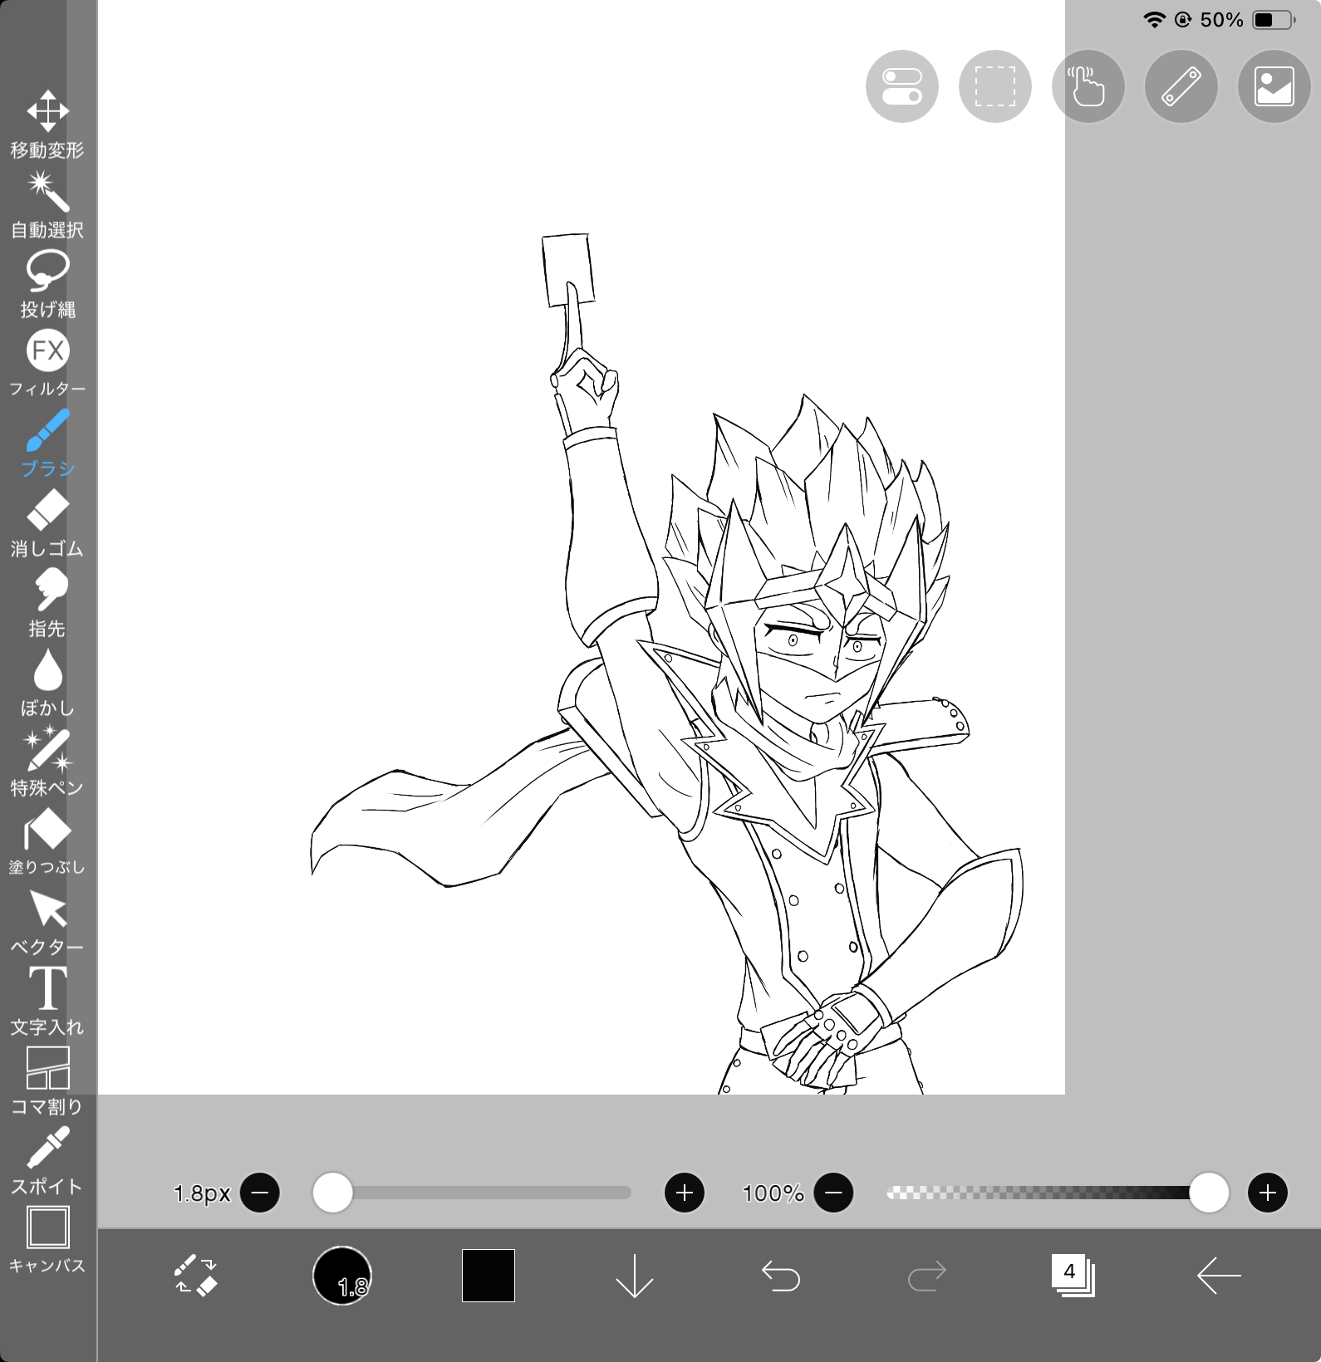Select the 移動変形 transform tool
1321x1362 pixels.
[x=47, y=125]
